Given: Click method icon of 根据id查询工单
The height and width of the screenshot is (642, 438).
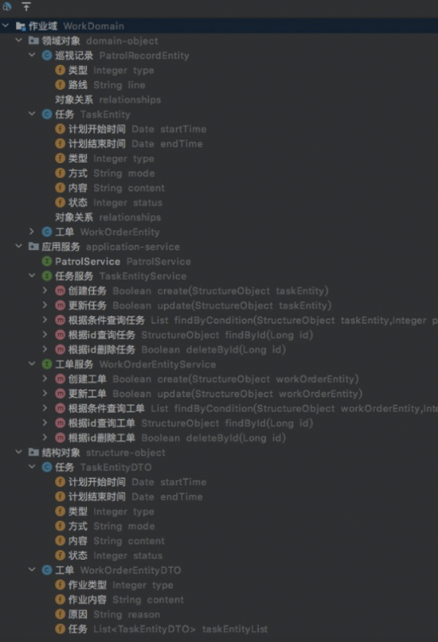Looking at the screenshot, I should click(x=61, y=423).
